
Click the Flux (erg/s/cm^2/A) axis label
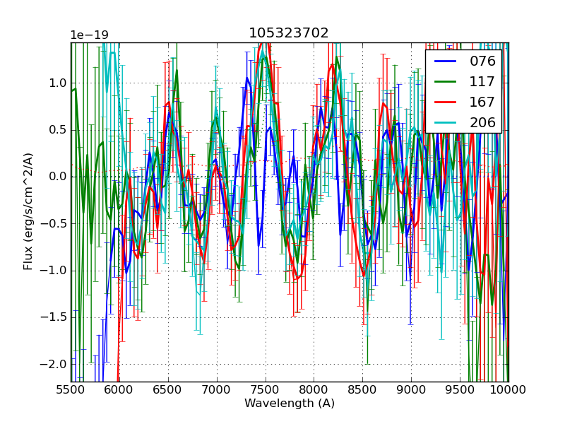coord(28,211)
